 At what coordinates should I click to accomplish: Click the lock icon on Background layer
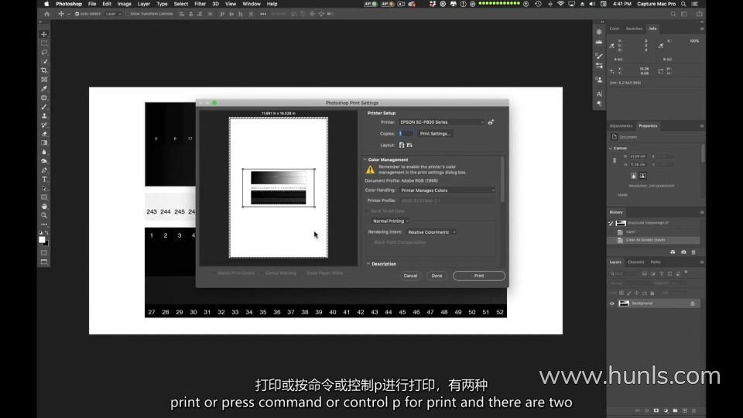click(x=692, y=303)
